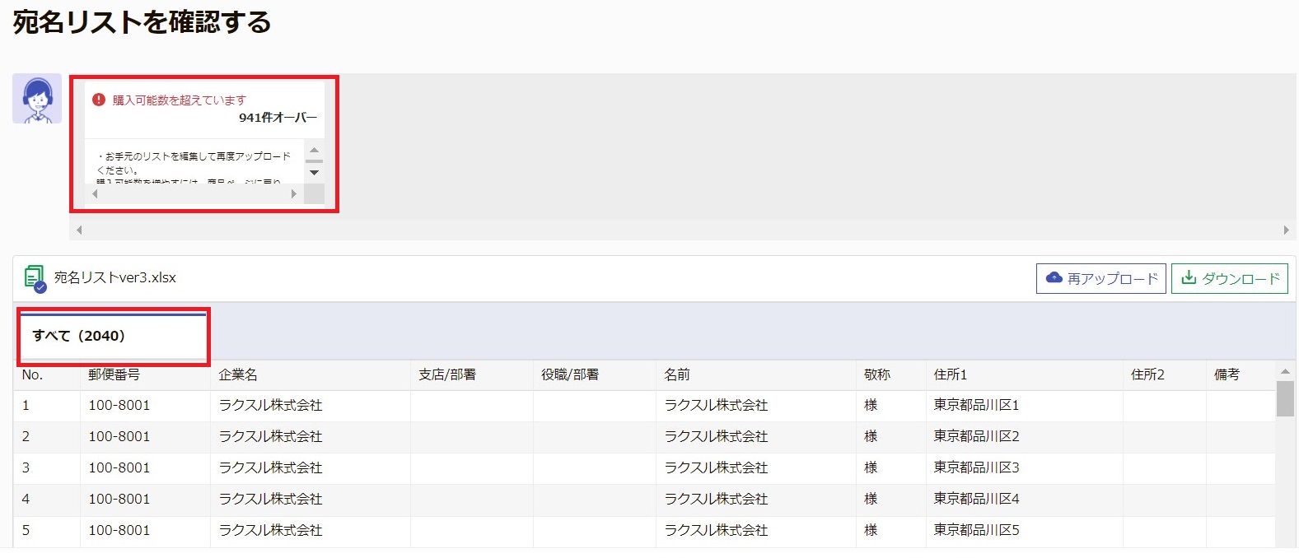Click left arrow of message box horizontal scrollbar

click(x=95, y=194)
